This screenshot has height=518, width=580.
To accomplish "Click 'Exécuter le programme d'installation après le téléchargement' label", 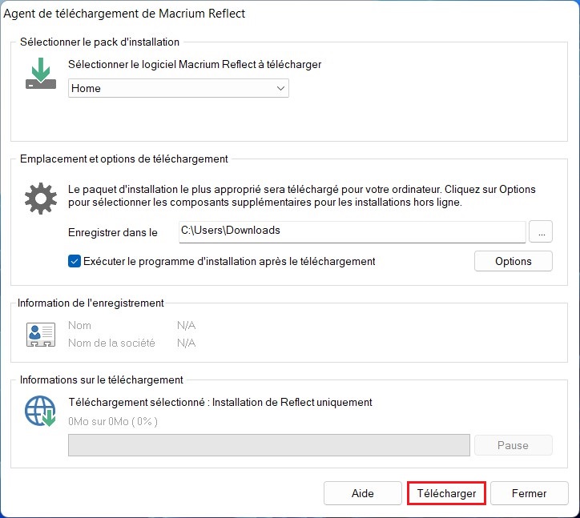I will [229, 262].
